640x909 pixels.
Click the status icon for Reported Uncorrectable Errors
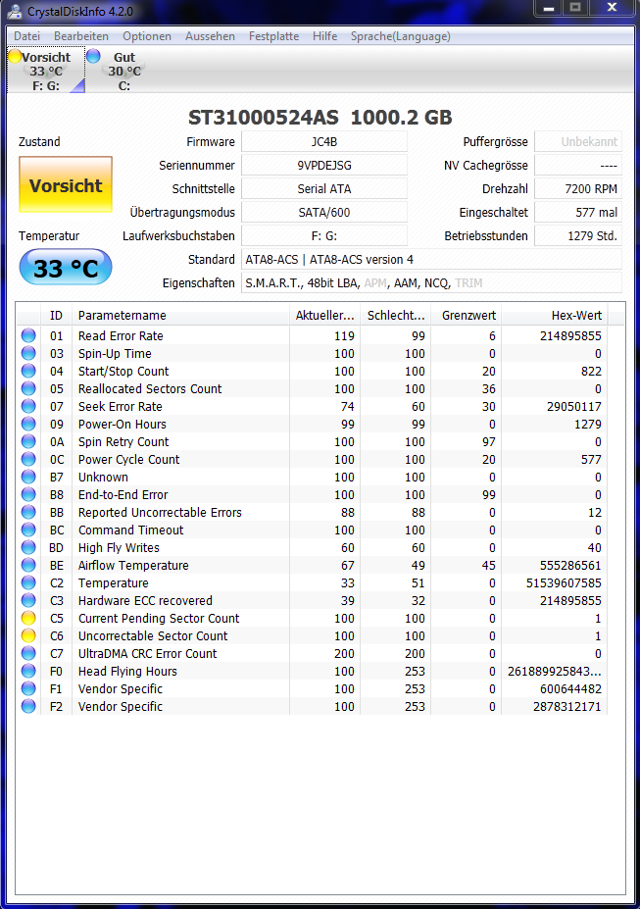pyautogui.click(x=28, y=512)
